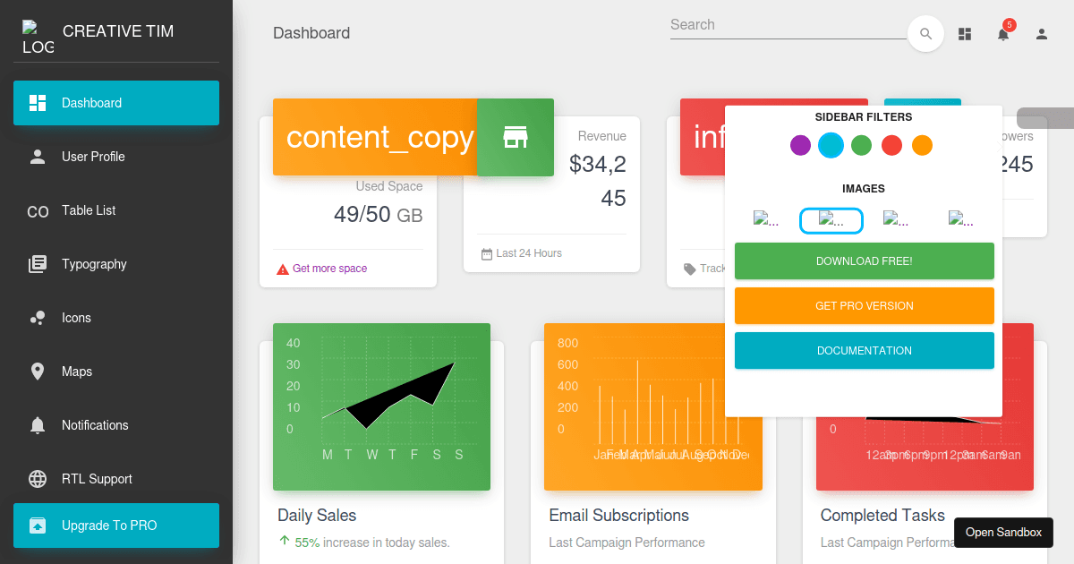Click the DOWNLOAD FREE! button
The width and height of the screenshot is (1074, 564).
coord(864,261)
